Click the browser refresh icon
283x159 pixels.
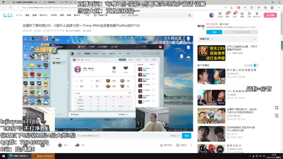pos(11,7)
